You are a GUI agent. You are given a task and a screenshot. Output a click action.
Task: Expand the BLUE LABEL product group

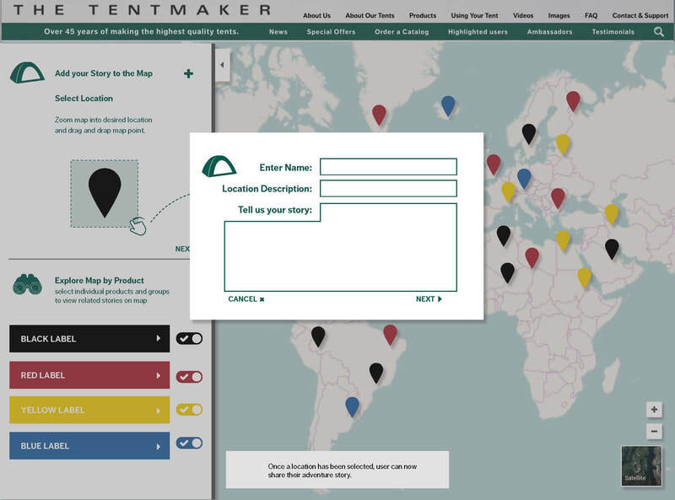click(89, 446)
